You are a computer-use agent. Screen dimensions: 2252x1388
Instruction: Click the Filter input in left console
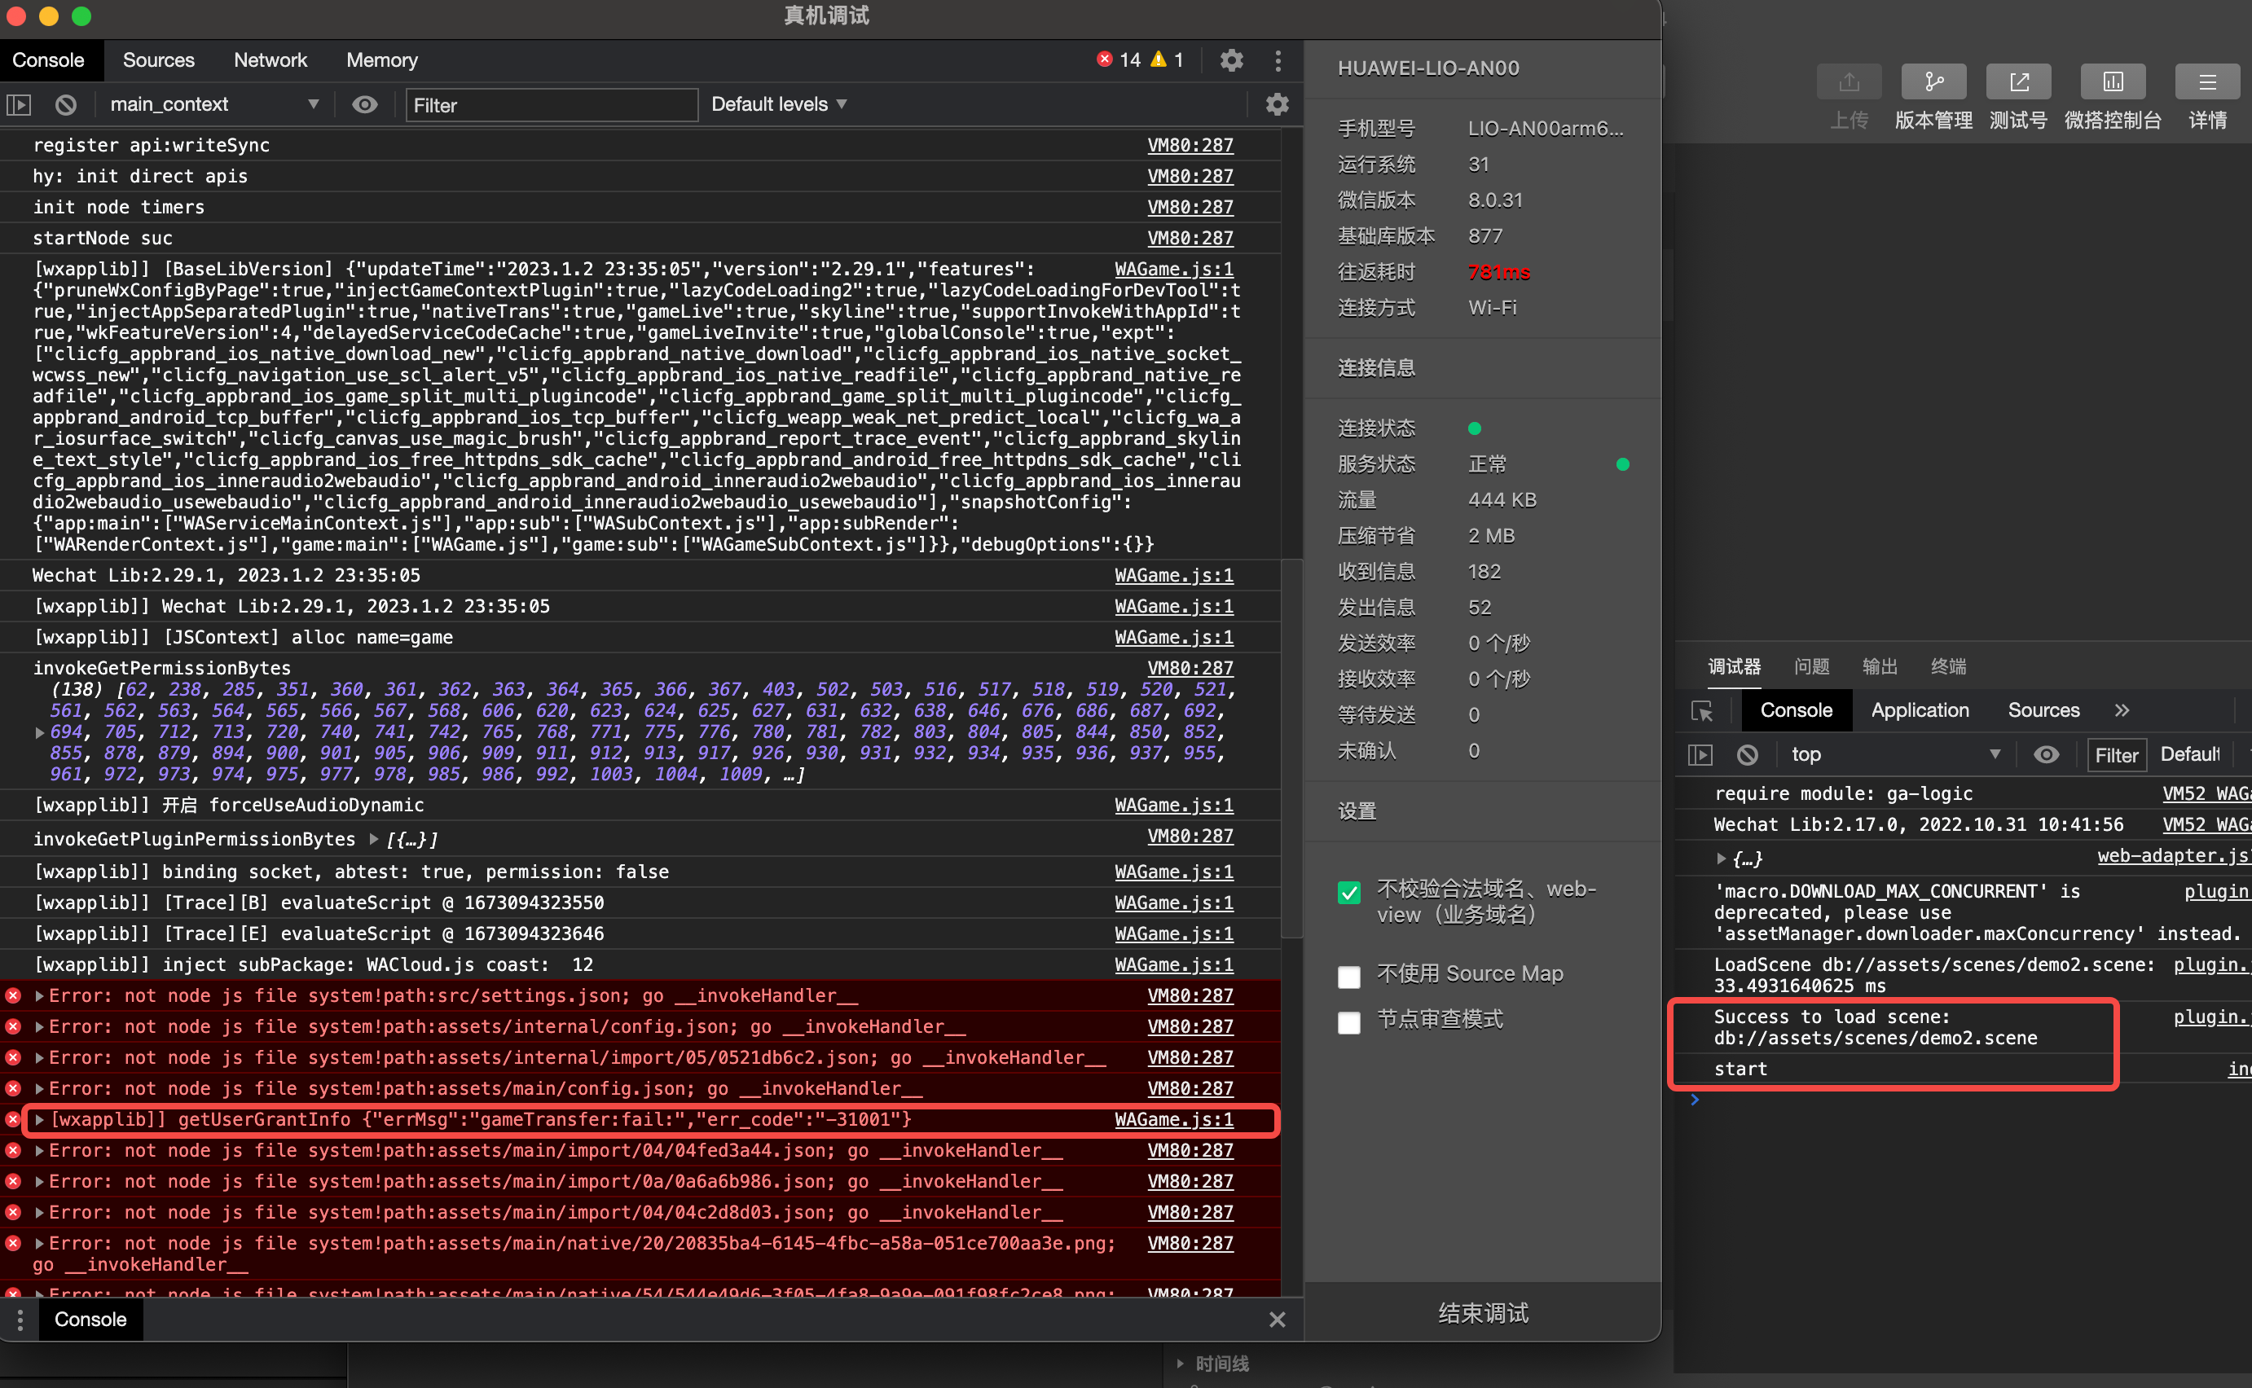[551, 106]
